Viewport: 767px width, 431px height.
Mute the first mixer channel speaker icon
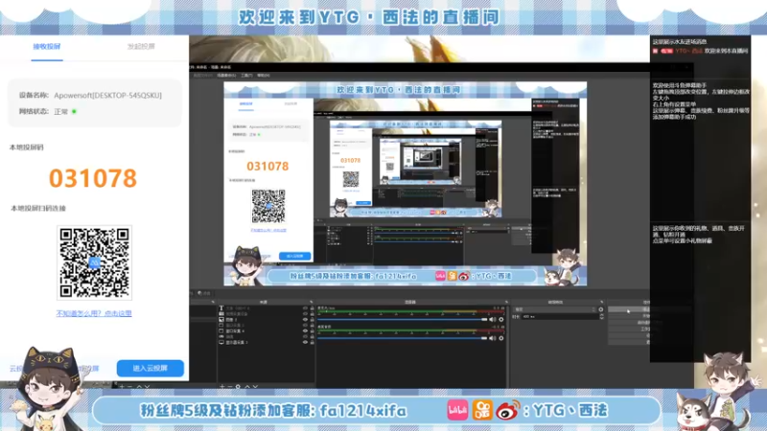pos(493,320)
